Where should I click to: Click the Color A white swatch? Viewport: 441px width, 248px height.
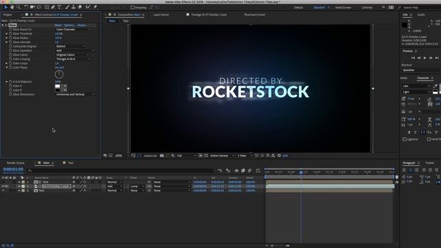[58, 86]
